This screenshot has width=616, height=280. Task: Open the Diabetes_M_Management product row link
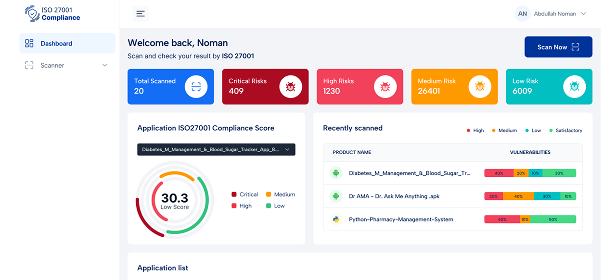click(x=409, y=173)
